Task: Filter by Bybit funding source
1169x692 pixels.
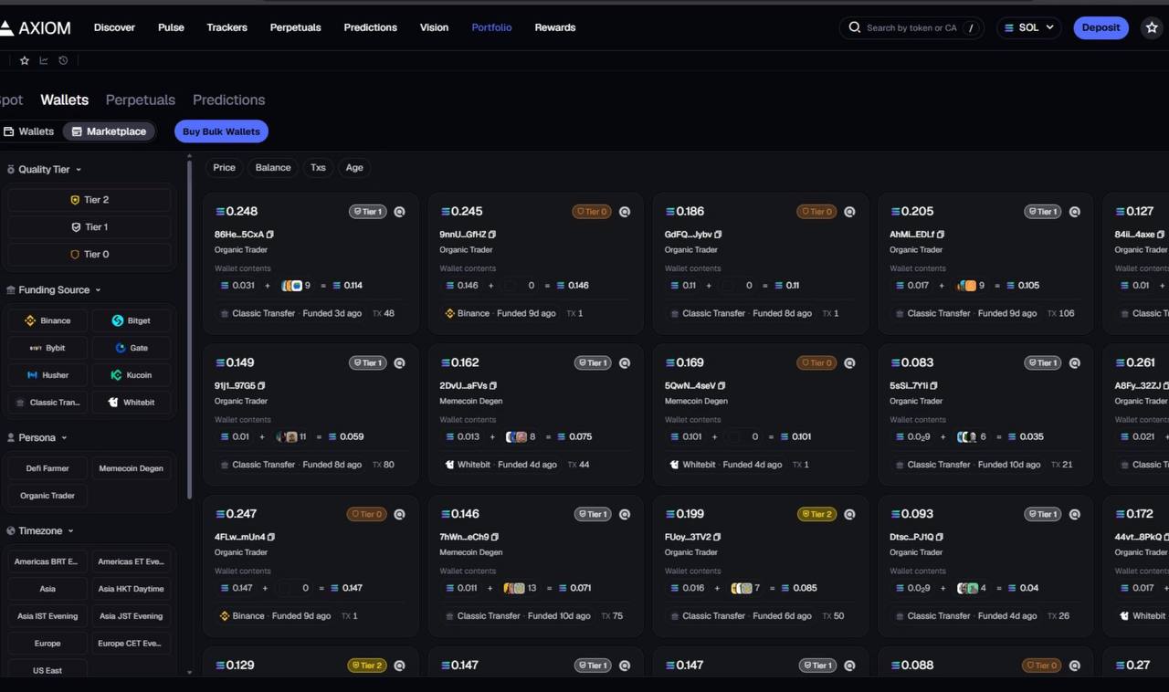Action: click(x=47, y=348)
